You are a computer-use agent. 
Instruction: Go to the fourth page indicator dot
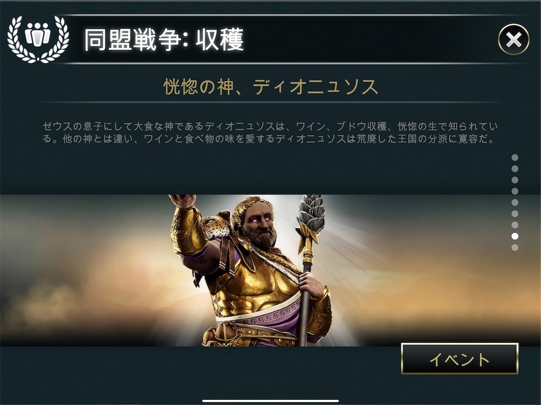coord(515,191)
